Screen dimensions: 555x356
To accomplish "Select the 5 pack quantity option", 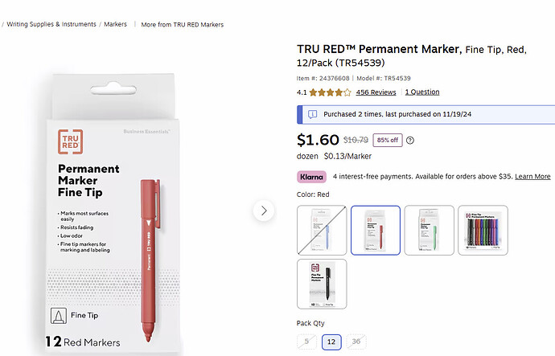I will (x=306, y=342).
